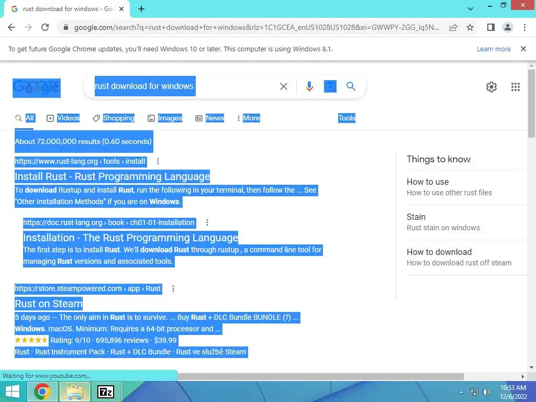Click the horizontal scrollbar at page bottom
536x402 pixels.
tap(320, 376)
